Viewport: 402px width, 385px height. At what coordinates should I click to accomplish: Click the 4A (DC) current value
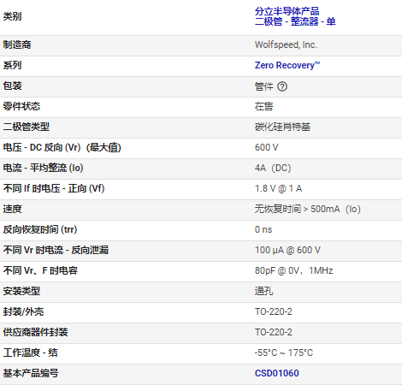(273, 168)
